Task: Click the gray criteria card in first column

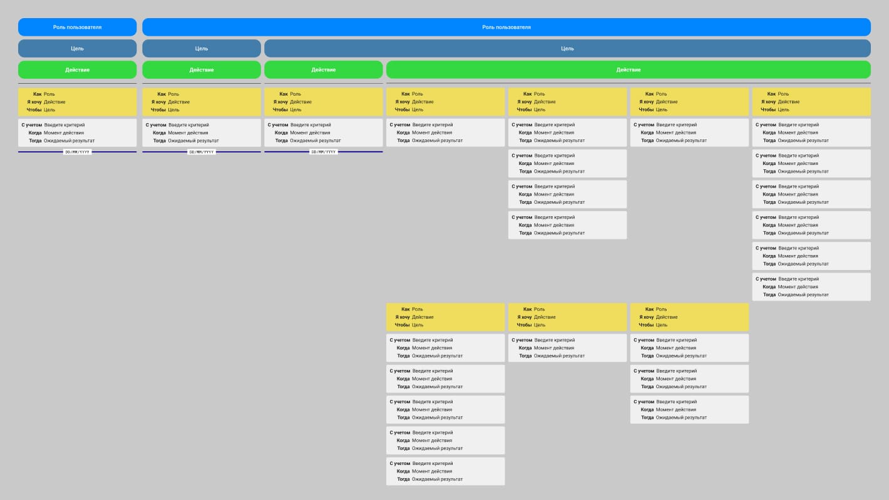Action: point(77,132)
